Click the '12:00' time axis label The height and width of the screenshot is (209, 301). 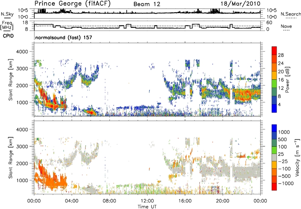click(147, 201)
